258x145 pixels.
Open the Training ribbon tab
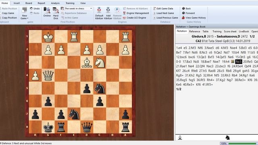point(70,3)
